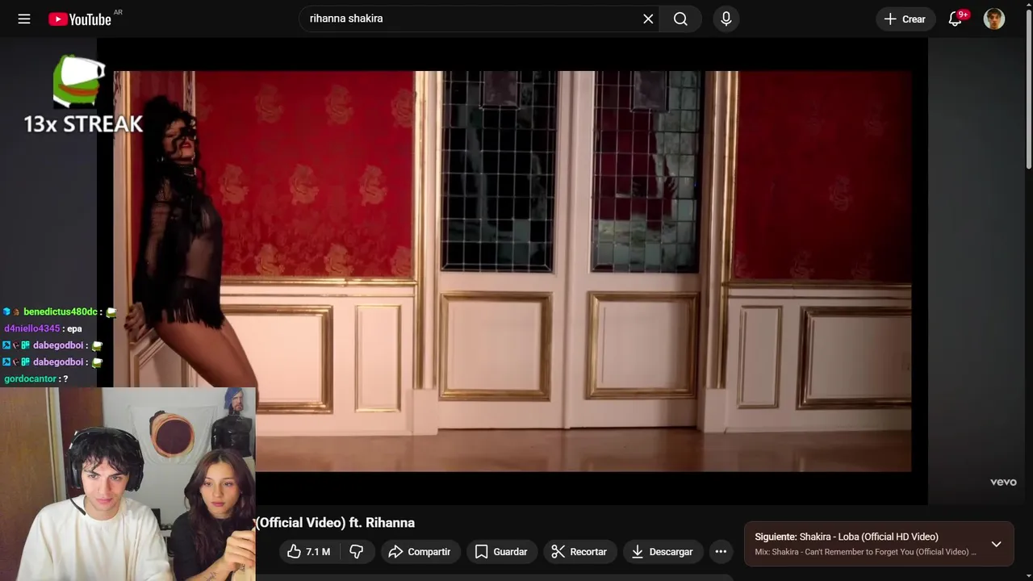Open the Crear create menu
The height and width of the screenshot is (581, 1033).
tap(905, 19)
